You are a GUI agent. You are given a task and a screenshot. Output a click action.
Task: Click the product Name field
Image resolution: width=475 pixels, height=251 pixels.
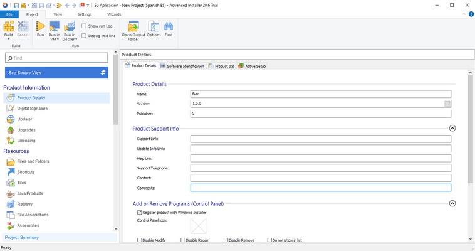click(x=321, y=94)
